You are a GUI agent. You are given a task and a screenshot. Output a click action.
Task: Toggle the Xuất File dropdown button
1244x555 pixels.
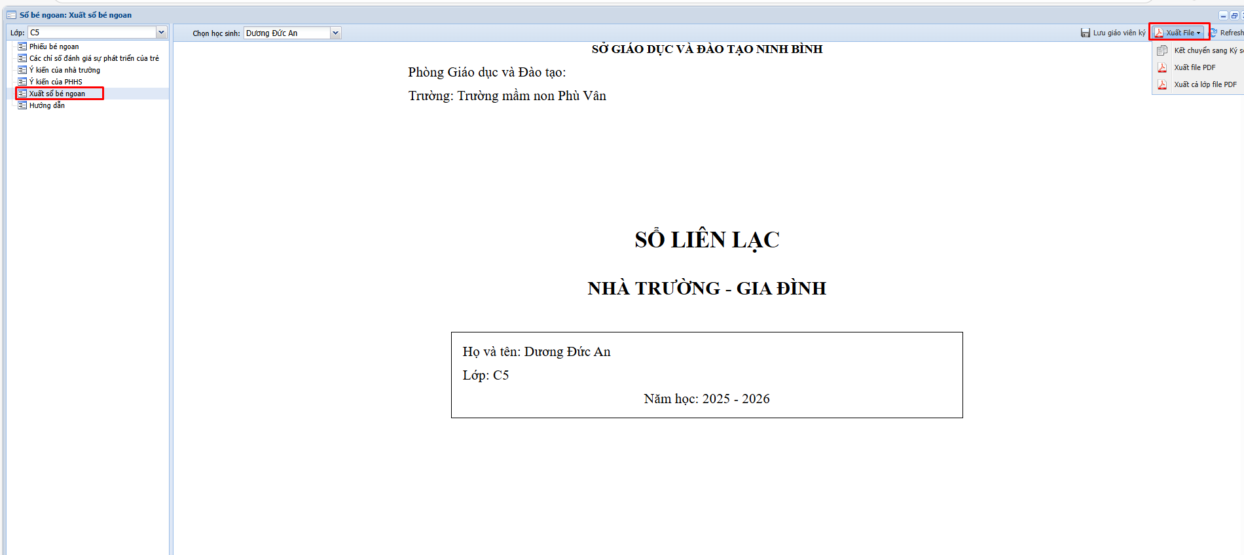coord(1178,33)
